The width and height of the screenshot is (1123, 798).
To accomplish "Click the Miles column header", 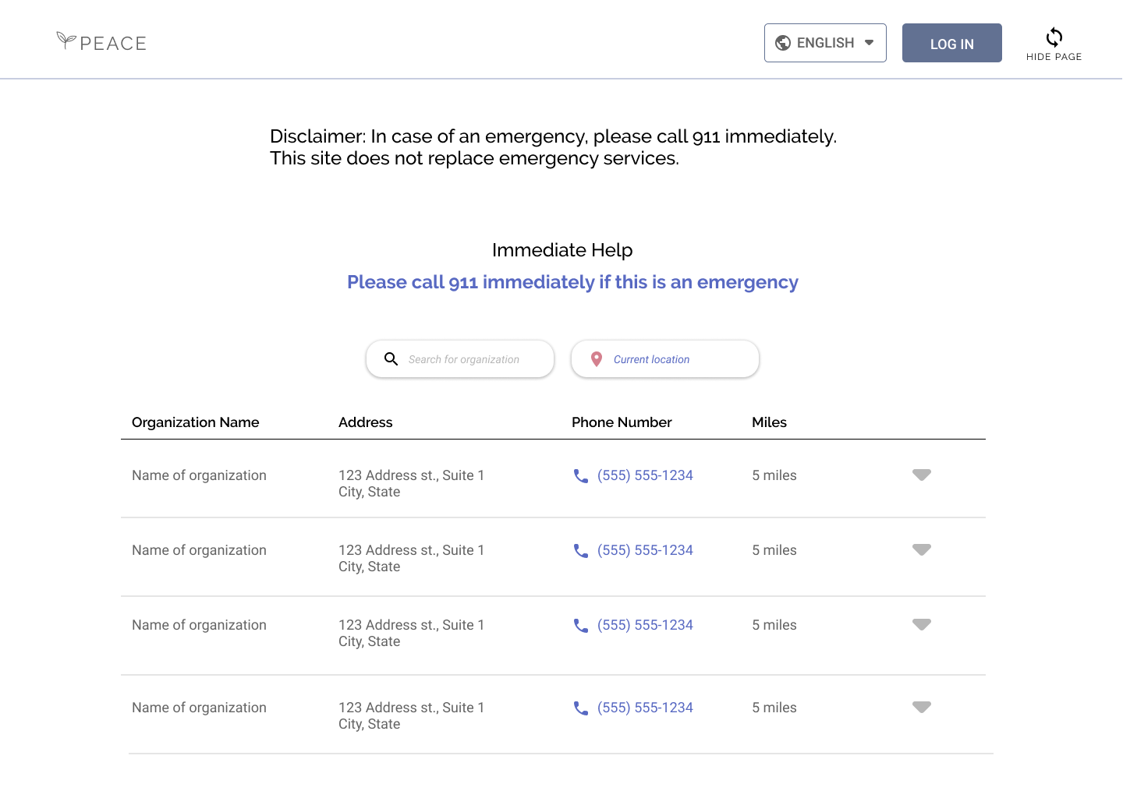I will [x=769, y=422].
